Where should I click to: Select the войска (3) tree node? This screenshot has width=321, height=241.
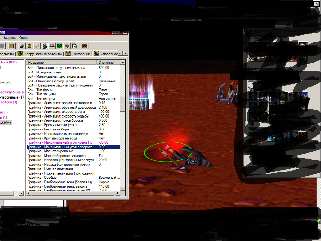click(8, 102)
